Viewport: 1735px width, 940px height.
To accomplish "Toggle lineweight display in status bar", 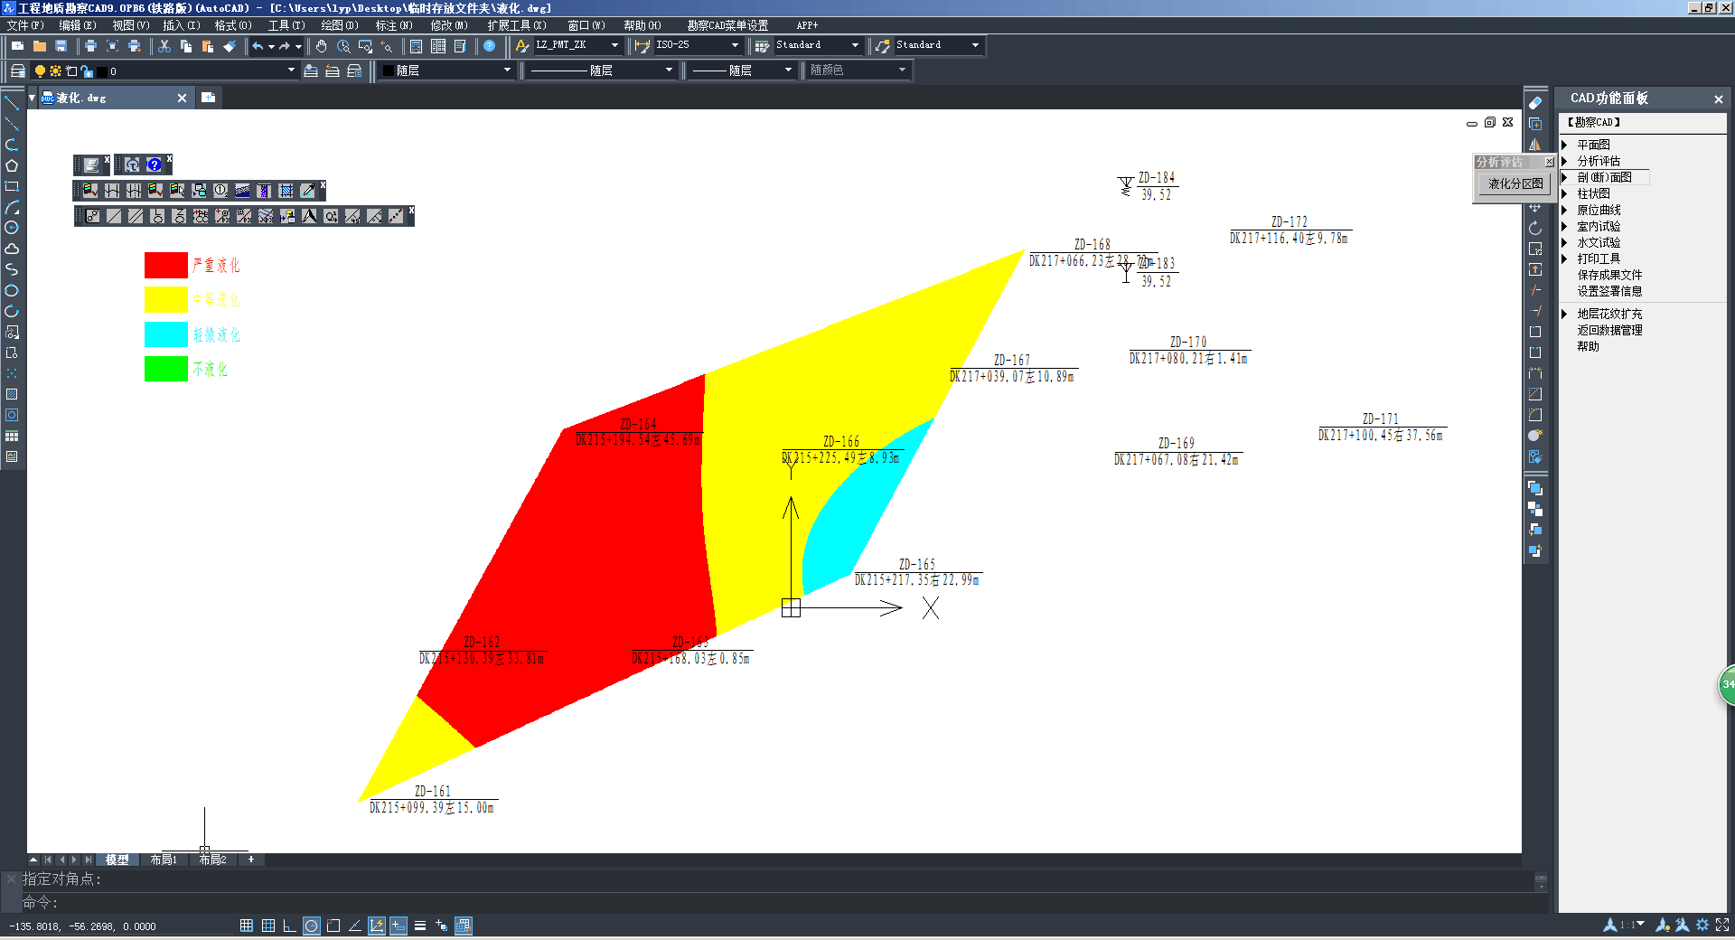I will pyautogui.click(x=420, y=926).
